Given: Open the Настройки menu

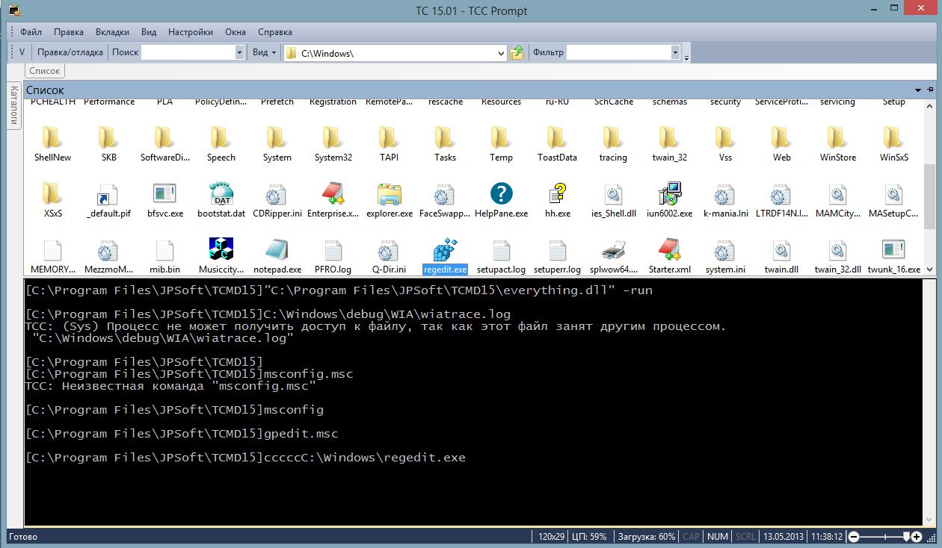Looking at the screenshot, I should coord(191,32).
